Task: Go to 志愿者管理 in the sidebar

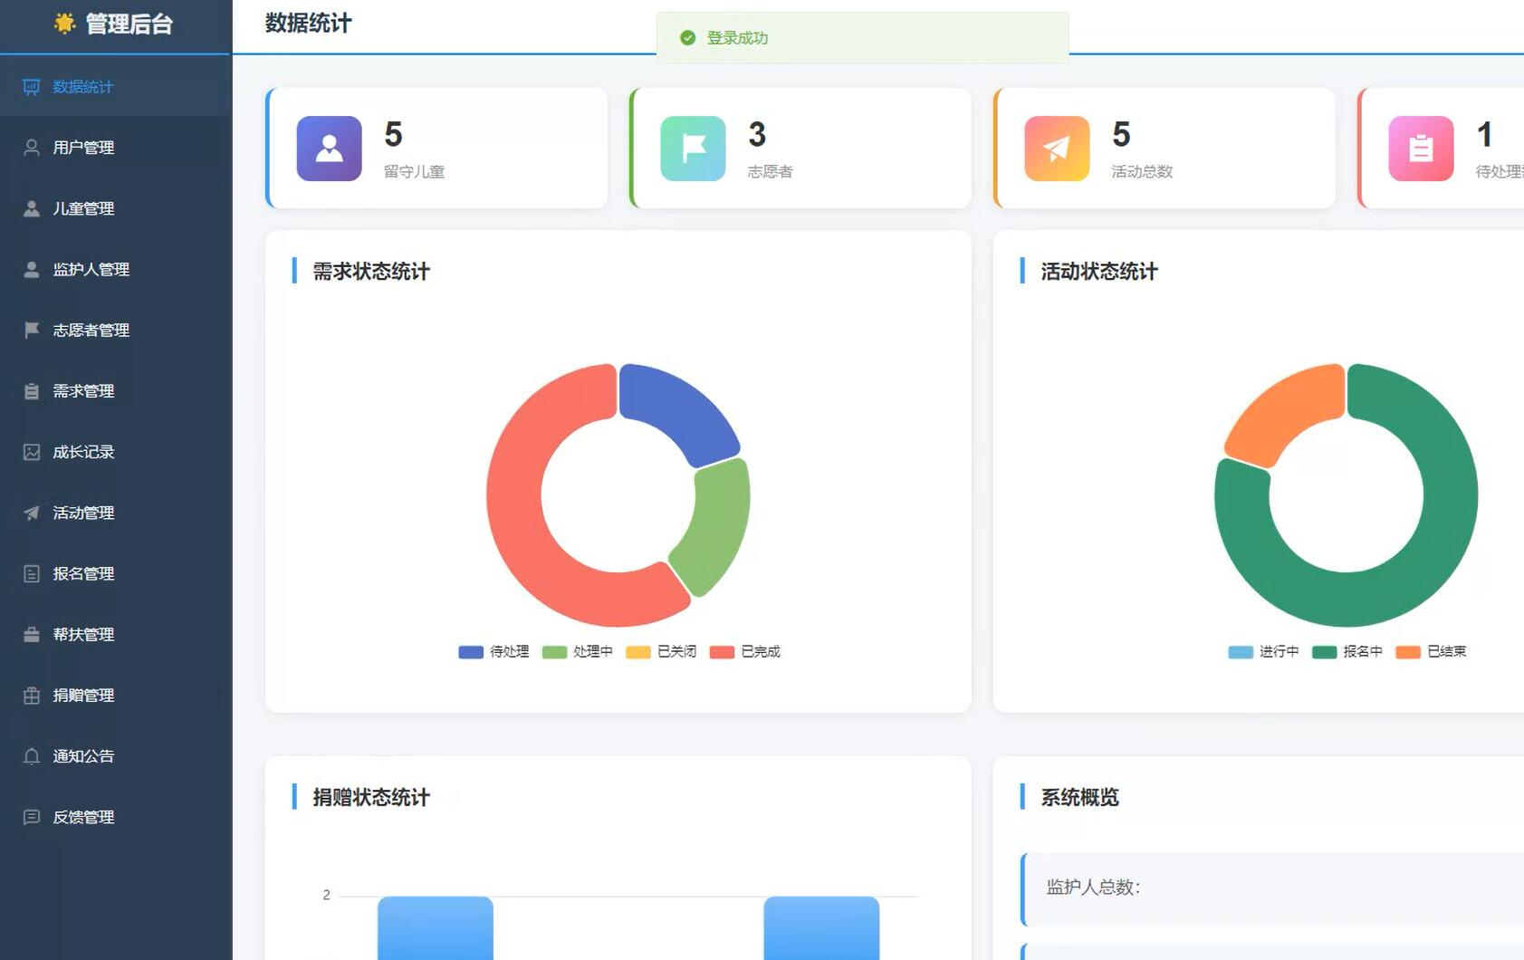Action: point(116,330)
